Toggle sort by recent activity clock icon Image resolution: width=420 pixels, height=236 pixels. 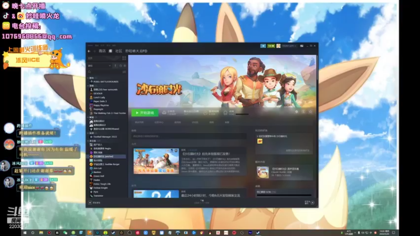click(121, 66)
